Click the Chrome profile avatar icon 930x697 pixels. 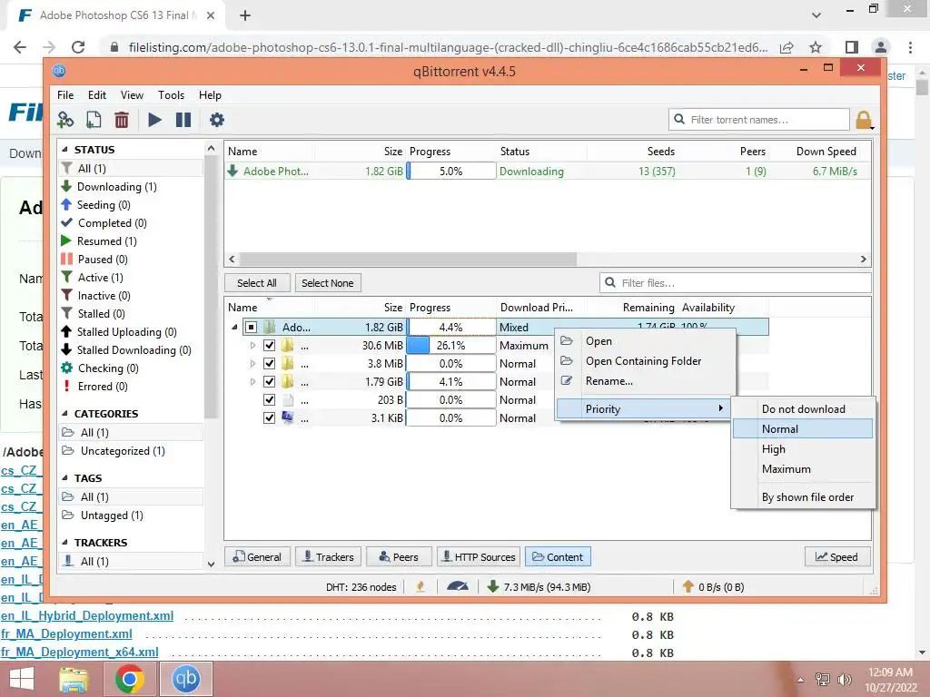click(x=881, y=47)
